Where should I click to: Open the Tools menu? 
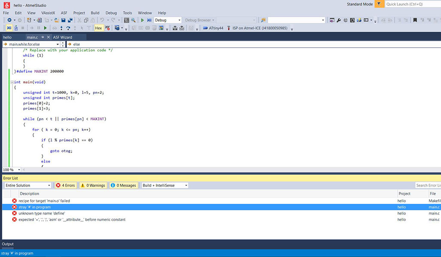127,13
